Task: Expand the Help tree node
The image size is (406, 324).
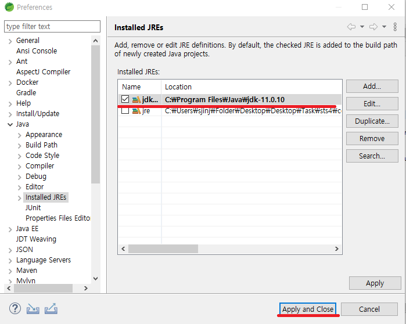Action: tap(10, 104)
